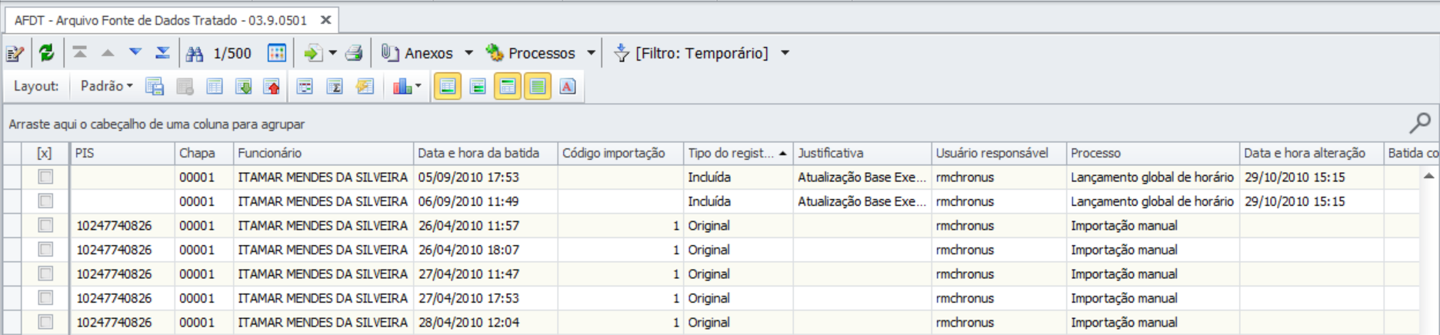Click the Tipo do registro sorted column header
Image resolution: width=1440 pixels, height=335 pixels.
[x=738, y=153]
